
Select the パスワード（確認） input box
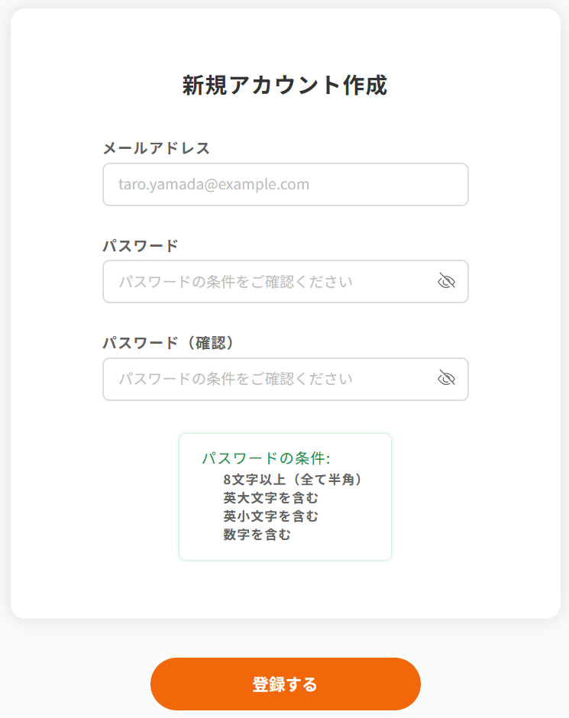coord(285,379)
